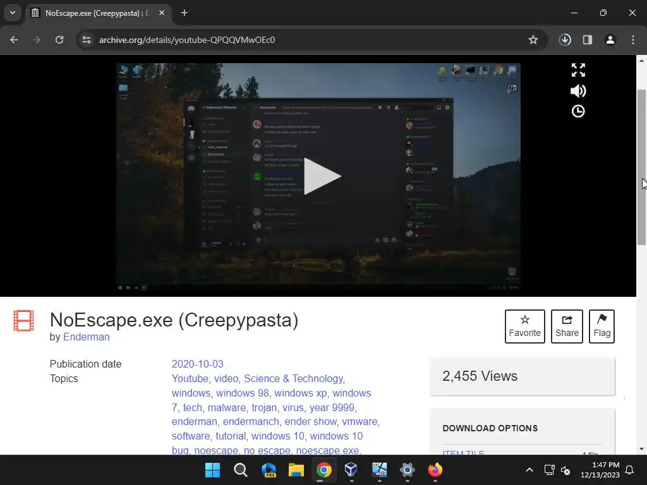Click the 2,455 Views box
Image resolution: width=647 pixels, height=485 pixels.
tap(522, 376)
